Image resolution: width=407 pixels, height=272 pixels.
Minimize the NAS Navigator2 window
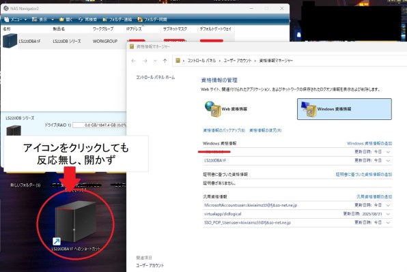(x=251, y=9)
